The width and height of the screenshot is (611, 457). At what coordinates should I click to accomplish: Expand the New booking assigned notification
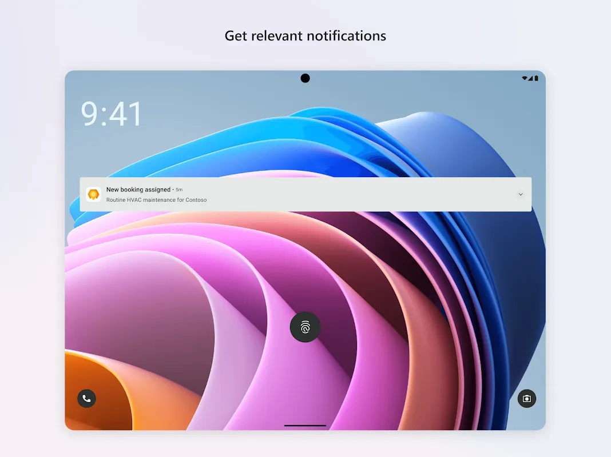tap(520, 194)
